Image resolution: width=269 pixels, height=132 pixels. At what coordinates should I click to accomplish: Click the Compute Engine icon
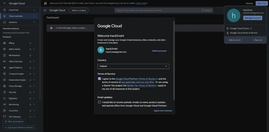4,74
